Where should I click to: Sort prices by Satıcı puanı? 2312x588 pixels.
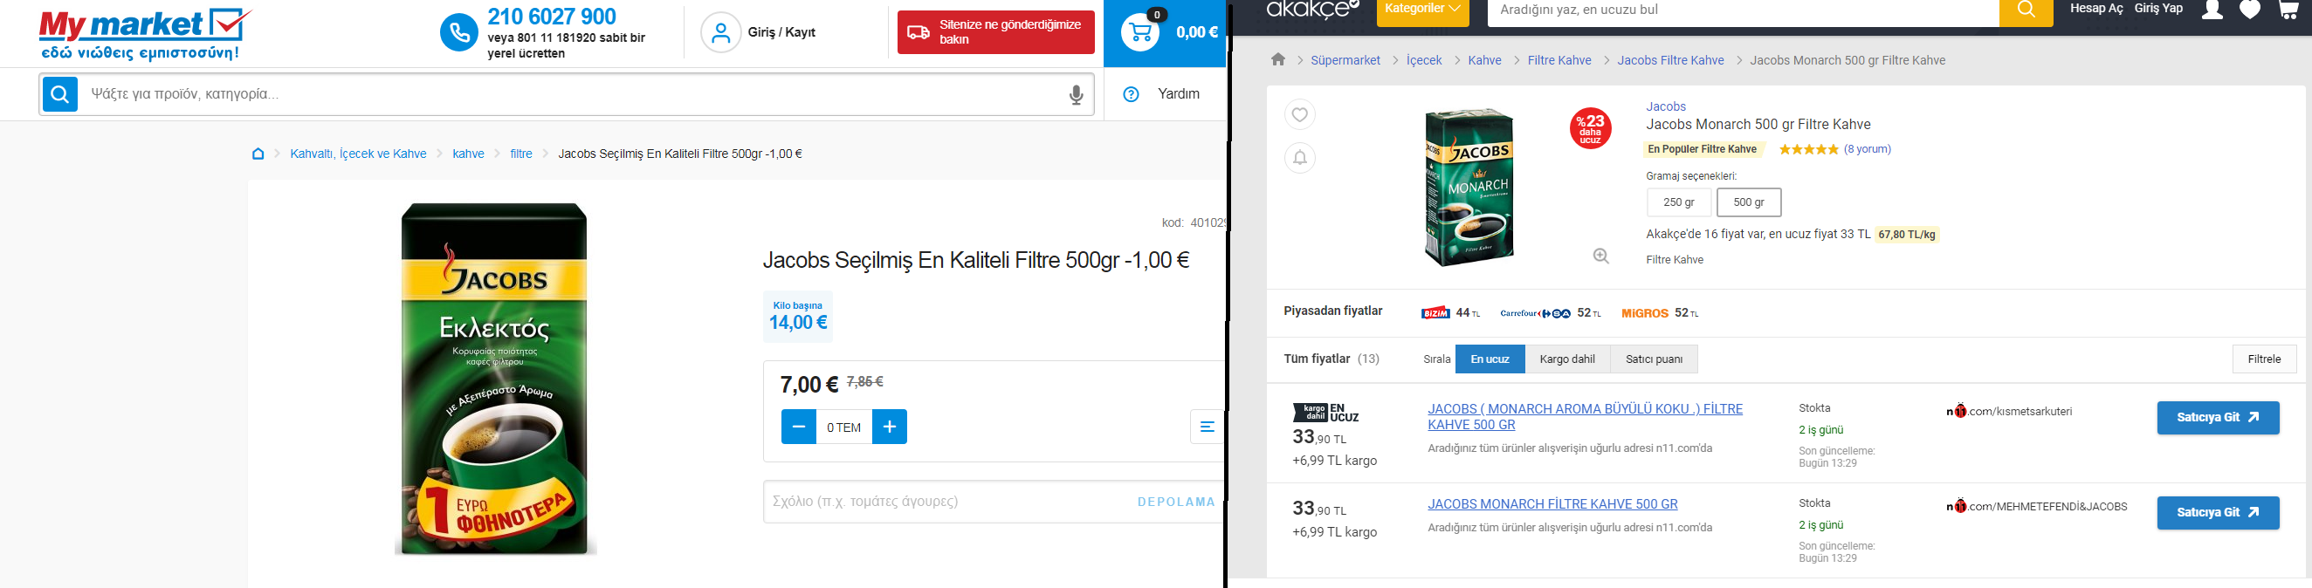pyautogui.click(x=1655, y=359)
